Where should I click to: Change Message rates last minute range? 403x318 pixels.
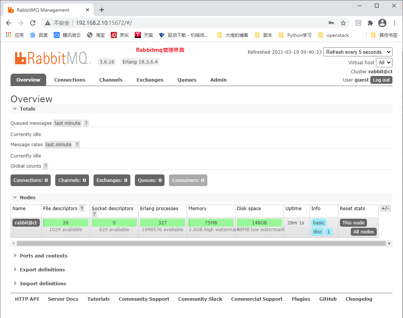(x=59, y=144)
